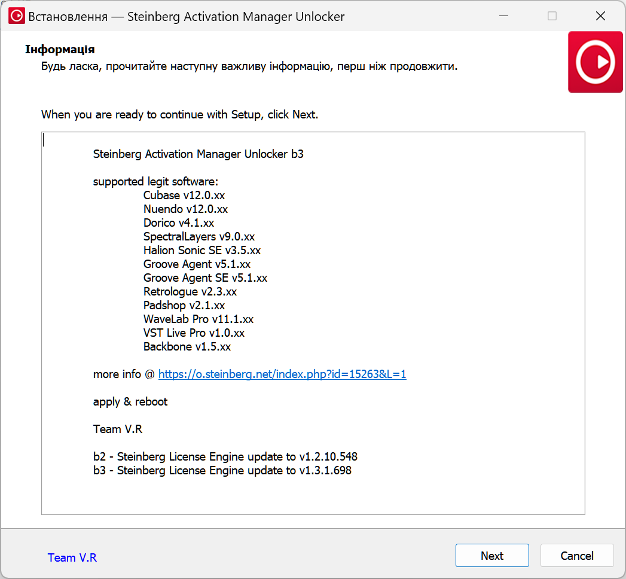Click the SpectralLayers v9.0.xx text line
The width and height of the screenshot is (626, 579).
199,237
